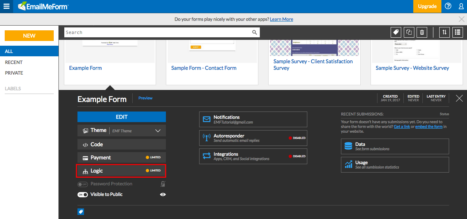
Task: Select the RECENT sidebar filter
Action: 14,62
